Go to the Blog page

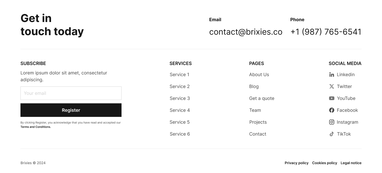pyautogui.click(x=254, y=87)
